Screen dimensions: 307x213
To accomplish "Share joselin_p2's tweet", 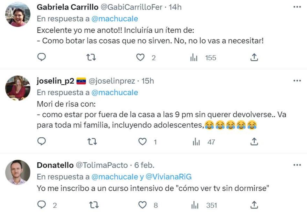I will tap(254, 142).
